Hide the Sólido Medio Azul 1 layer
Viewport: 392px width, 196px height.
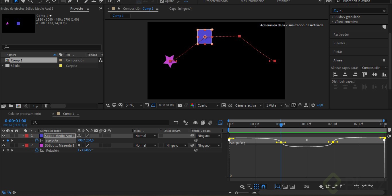[x=4, y=136]
